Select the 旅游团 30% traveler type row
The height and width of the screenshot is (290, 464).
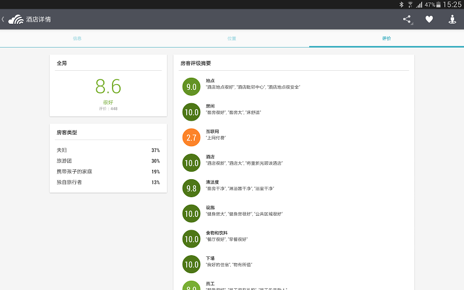click(x=108, y=161)
